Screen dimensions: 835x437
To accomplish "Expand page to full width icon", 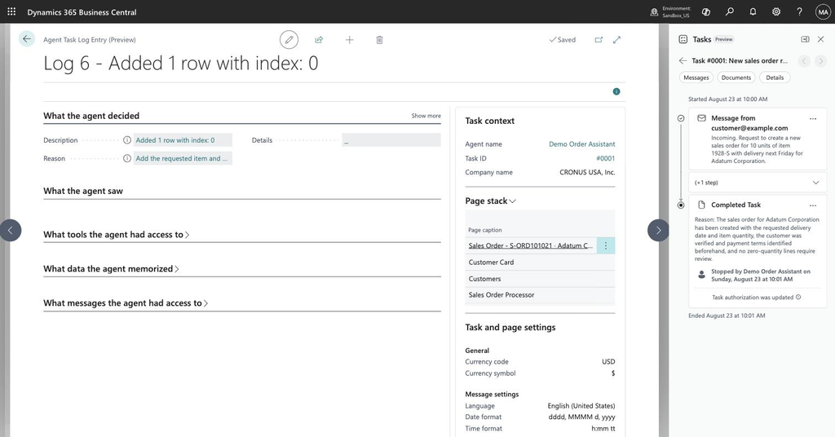I will tap(616, 39).
